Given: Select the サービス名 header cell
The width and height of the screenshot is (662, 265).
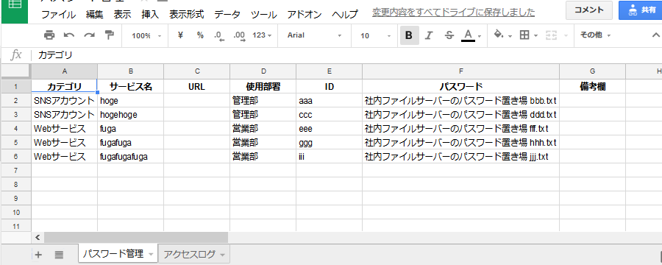Looking at the screenshot, I should 130,87.
